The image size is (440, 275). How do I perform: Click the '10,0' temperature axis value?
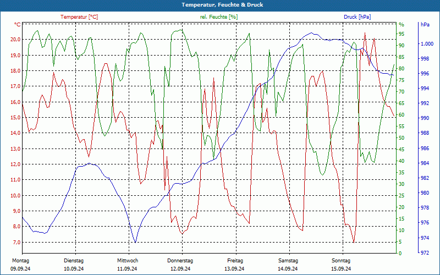(15, 196)
